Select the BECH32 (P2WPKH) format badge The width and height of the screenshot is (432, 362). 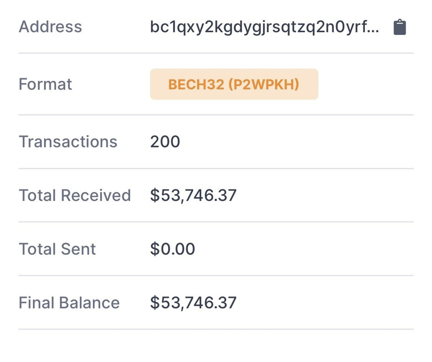(x=234, y=84)
